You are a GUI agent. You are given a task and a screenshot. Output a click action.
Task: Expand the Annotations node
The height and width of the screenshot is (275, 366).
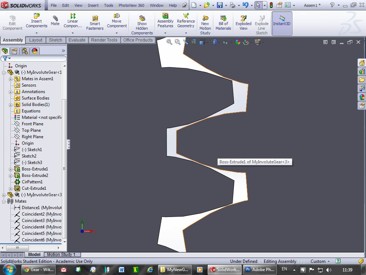[x=10, y=92]
